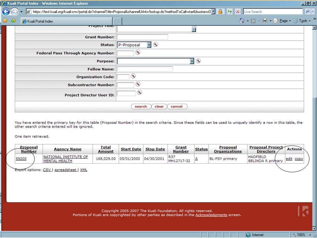Export the results as XML

(84, 170)
